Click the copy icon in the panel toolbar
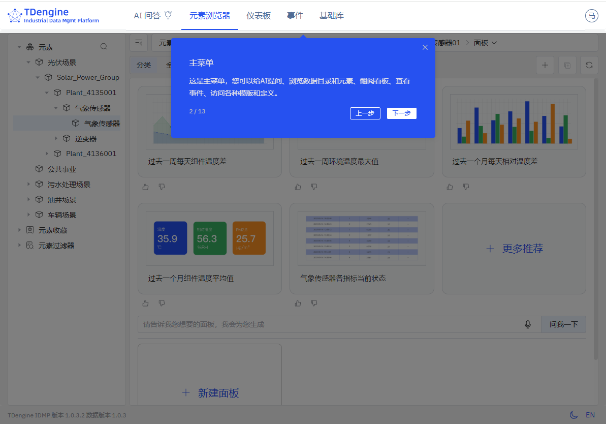Screen dimensions: 606x424 tap(567, 65)
